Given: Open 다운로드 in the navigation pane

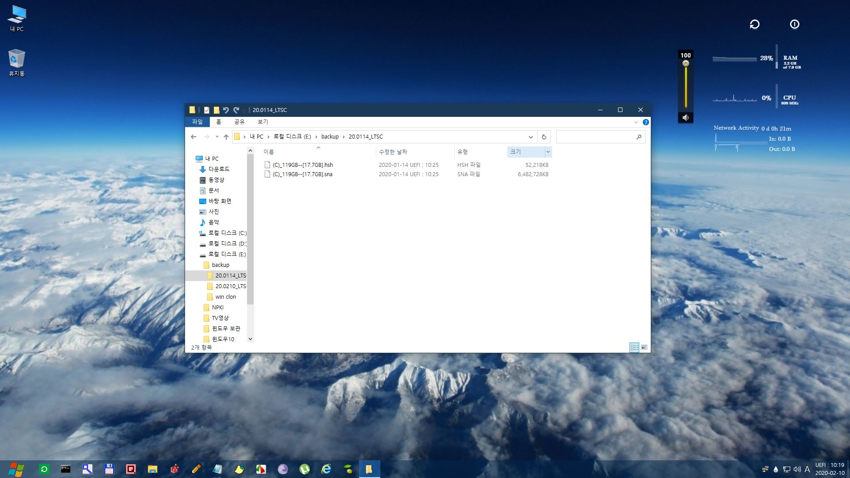Looking at the screenshot, I should pyautogui.click(x=219, y=169).
